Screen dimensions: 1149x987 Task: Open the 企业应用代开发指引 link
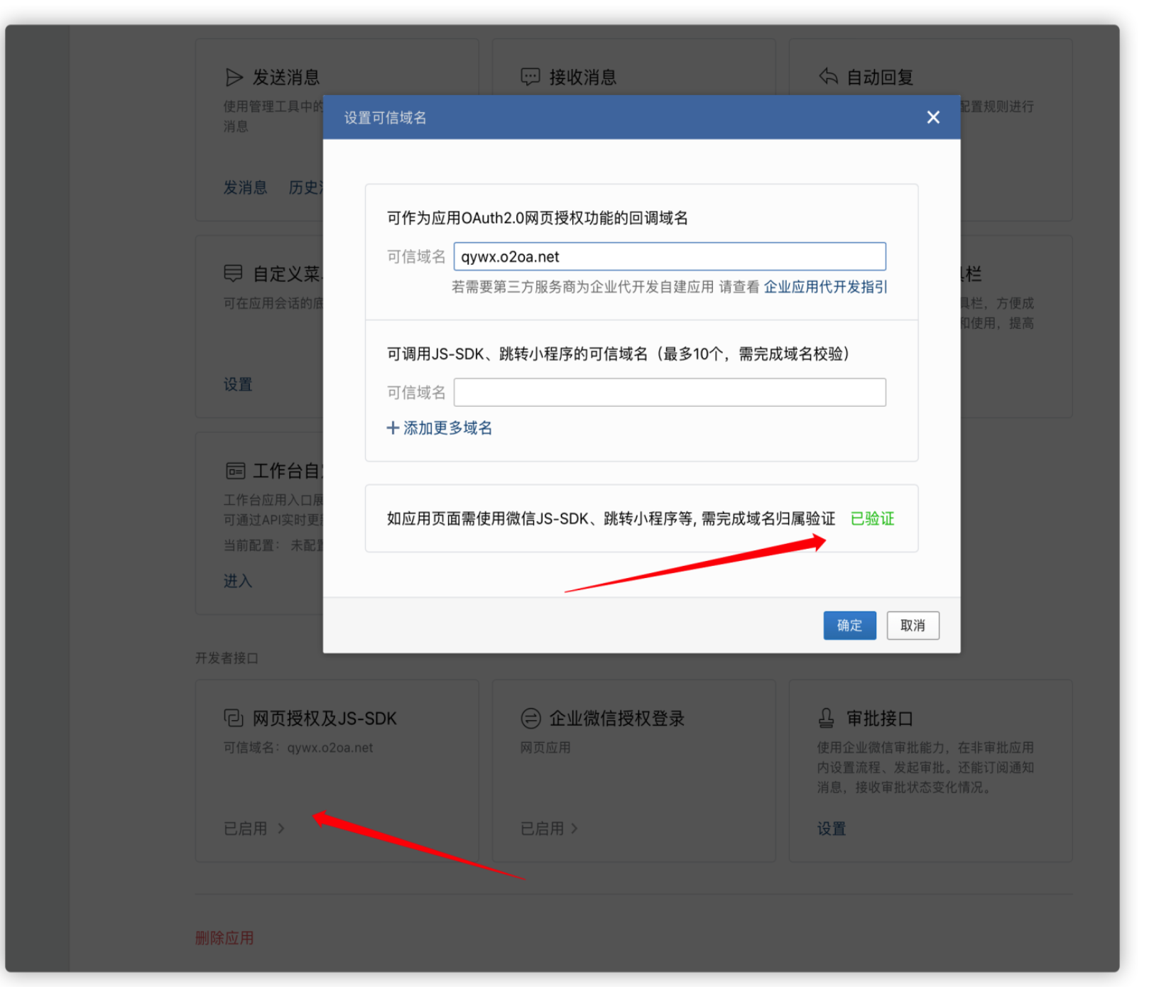click(x=825, y=287)
